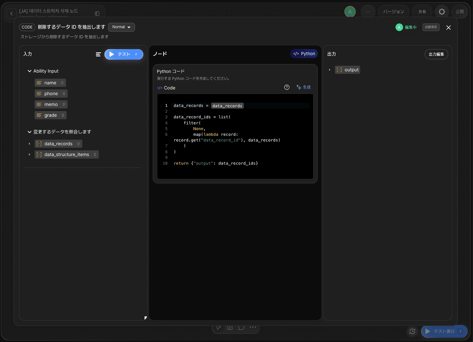
Task: Select the pointer tool in bottom toolbar
Action: pyautogui.click(x=219, y=327)
